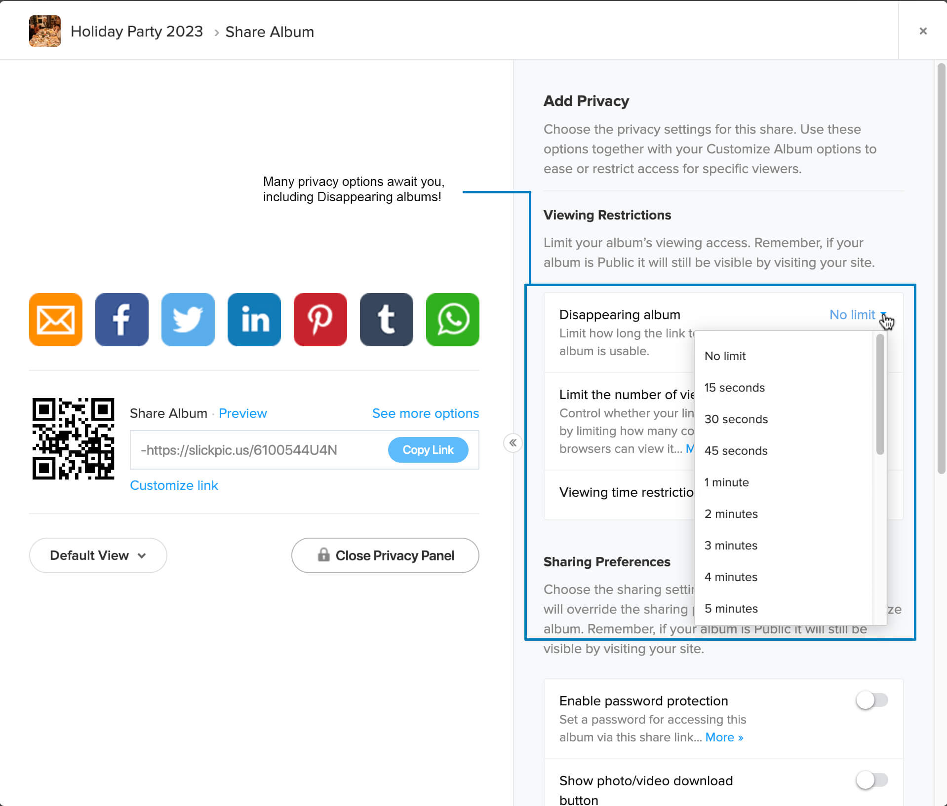Image resolution: width=947 pixels, height=806 pixels.
Task: Share album on Tumblr
Action: click(387, 320)
